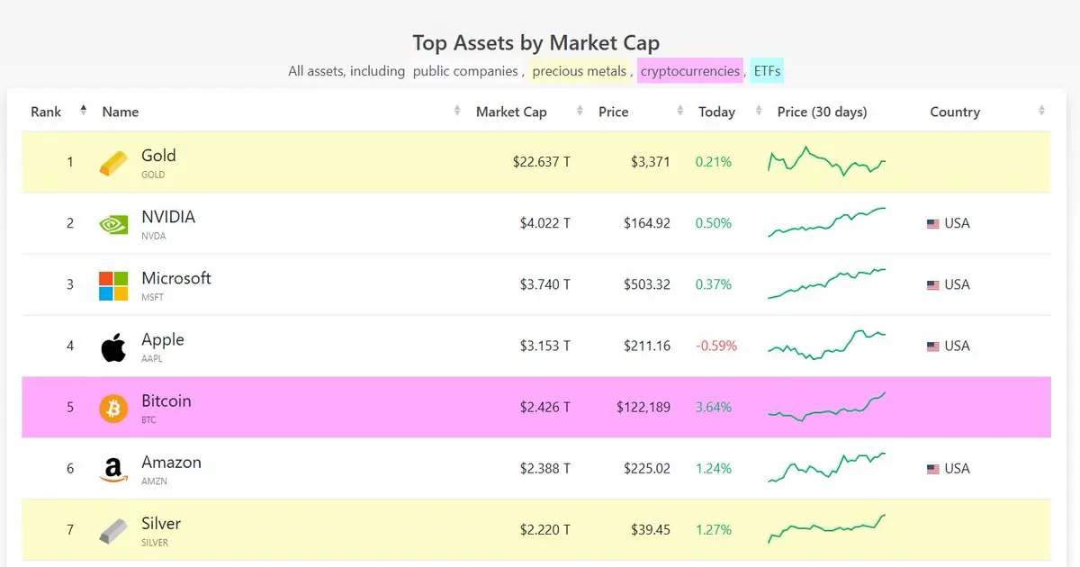Open the public companies filter link
Screen dimensions: 1080x567
point(465,70)
